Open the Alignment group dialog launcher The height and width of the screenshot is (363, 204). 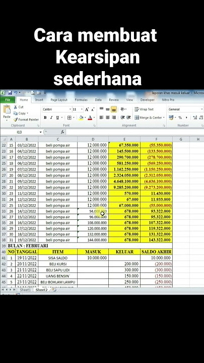click(x=164, y=126)
